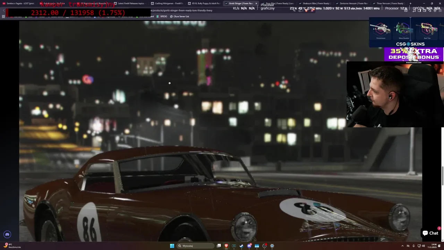The width and height of the screenshot is (444, 250).
Task: Open the Steam taskbar icon
Action: tap(241, 246)
